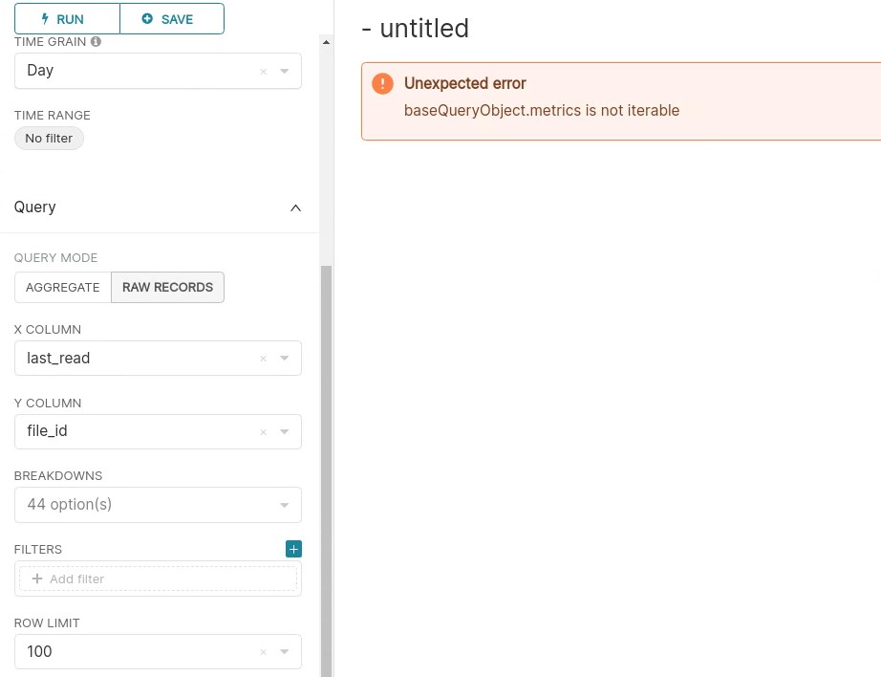Click the plus icon inside Add filter
The image size is (881, 677).
pos(37,579)
